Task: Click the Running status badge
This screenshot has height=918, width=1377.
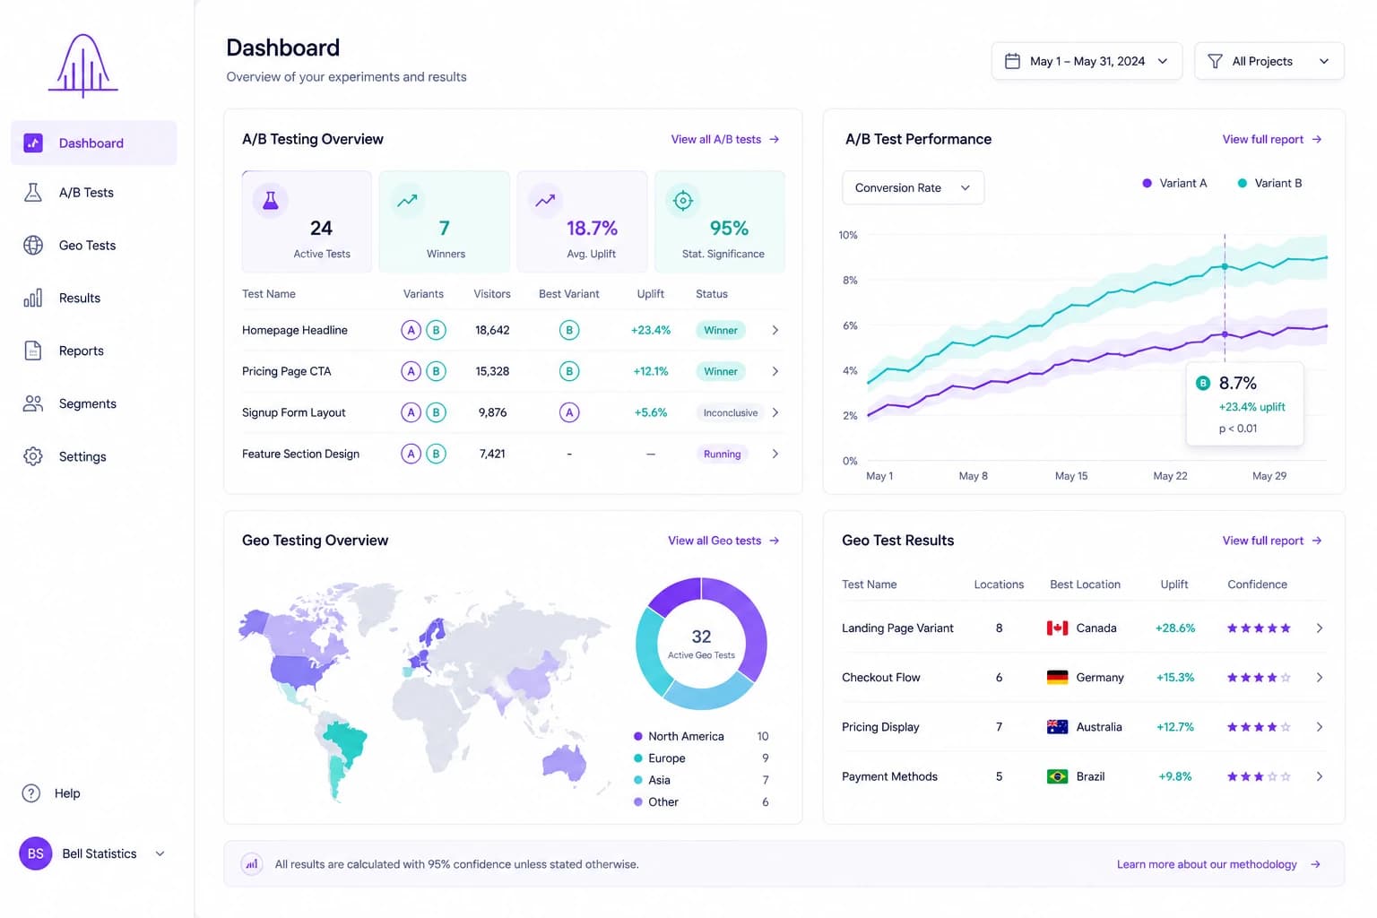Action: [x=722, y=454]
